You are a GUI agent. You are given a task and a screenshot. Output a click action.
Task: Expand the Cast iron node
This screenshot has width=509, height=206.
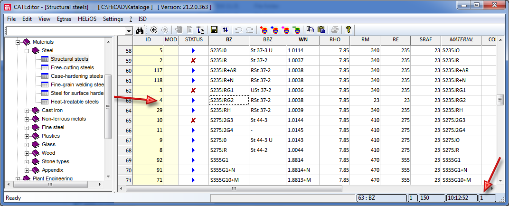tap(27, 111)
